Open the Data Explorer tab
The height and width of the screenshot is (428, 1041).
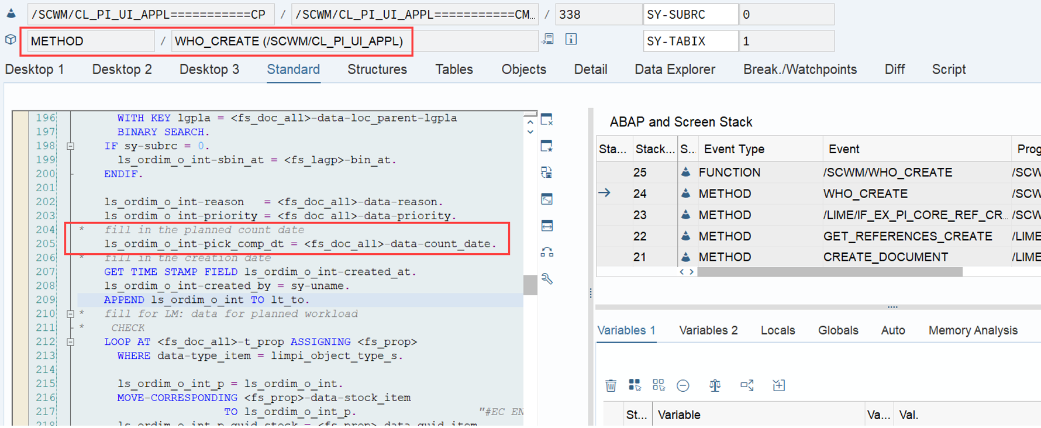(675, 69)
